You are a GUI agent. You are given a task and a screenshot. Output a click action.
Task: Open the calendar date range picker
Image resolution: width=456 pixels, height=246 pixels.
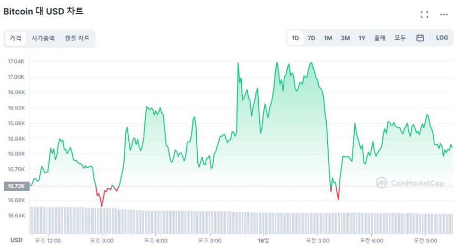coord(420,38)
